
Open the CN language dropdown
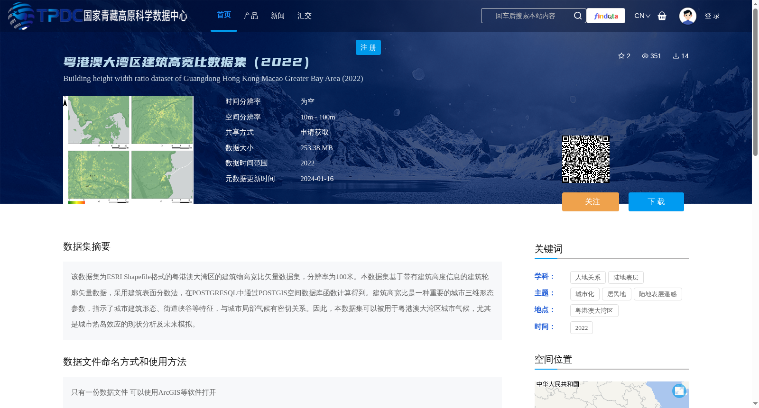642,16
